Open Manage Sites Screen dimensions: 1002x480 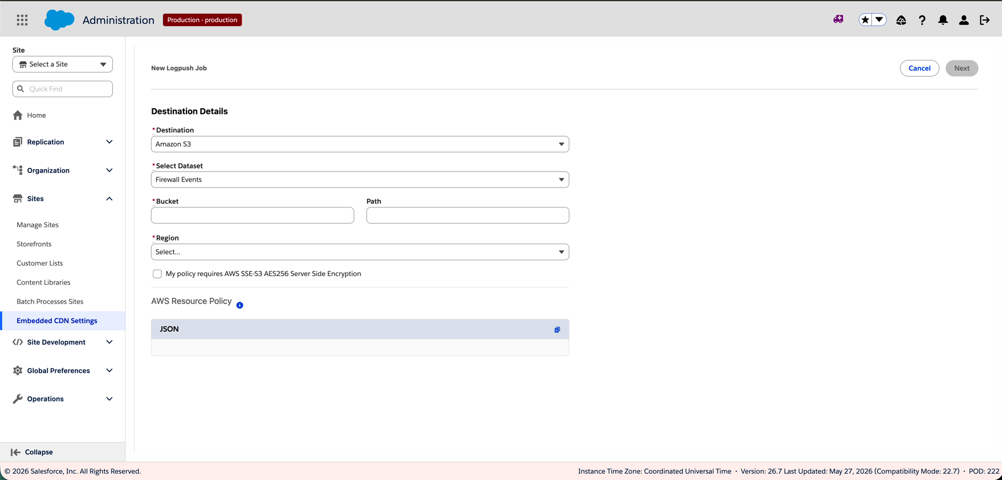click(38, 225)
